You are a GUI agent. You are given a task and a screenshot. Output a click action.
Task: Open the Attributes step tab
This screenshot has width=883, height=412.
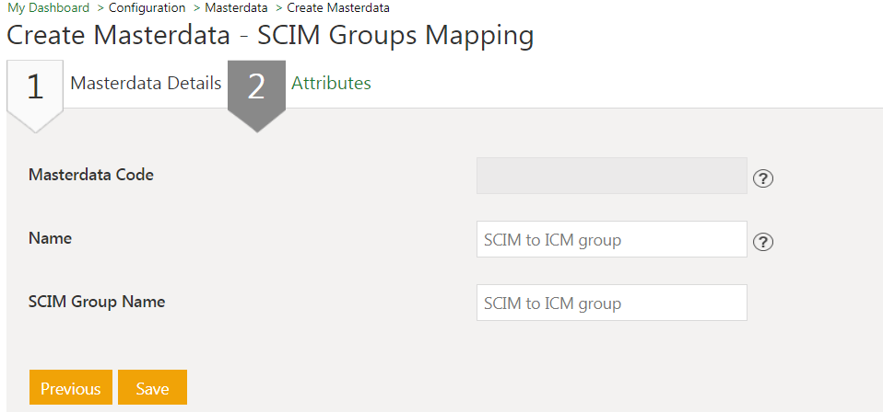[x=331, y=83]
